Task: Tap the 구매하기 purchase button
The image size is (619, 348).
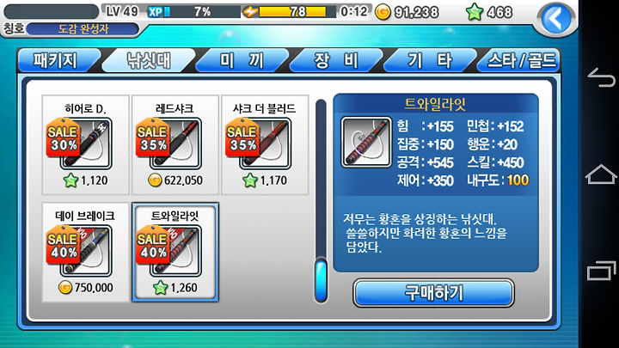Action: click(x=433, y=293)
